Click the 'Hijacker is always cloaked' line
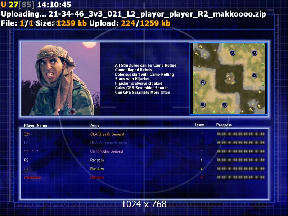 pyautogui.click(x=139, y=84)
